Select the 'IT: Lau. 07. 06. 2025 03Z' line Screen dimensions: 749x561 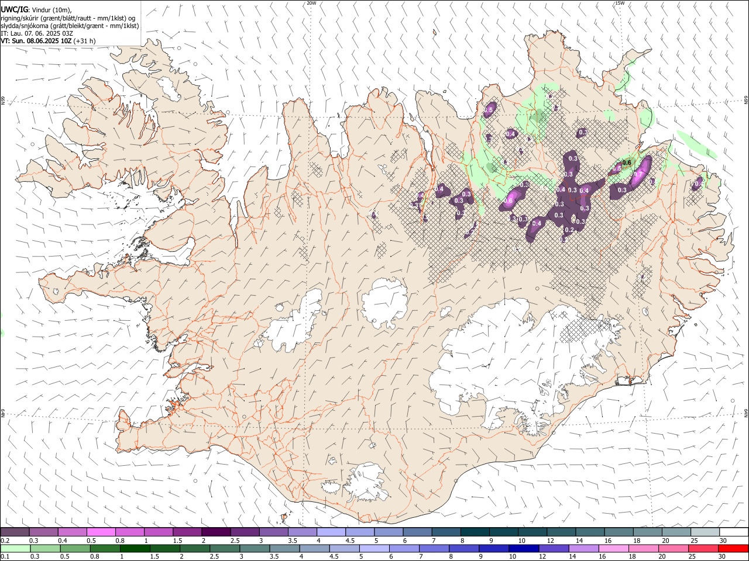coord(37,33)
